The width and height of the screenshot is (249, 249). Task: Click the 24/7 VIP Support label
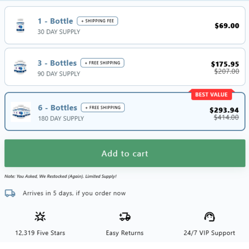[x=209, y=233]
